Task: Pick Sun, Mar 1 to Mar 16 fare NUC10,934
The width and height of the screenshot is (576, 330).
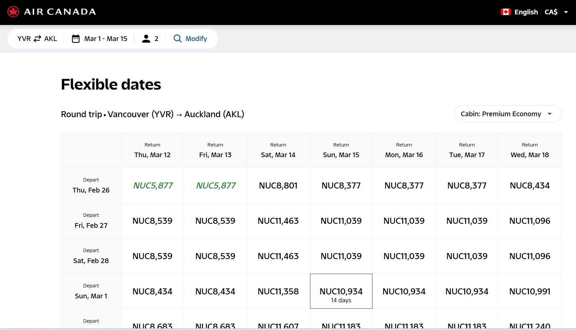Action: click(x=404, y=291)
